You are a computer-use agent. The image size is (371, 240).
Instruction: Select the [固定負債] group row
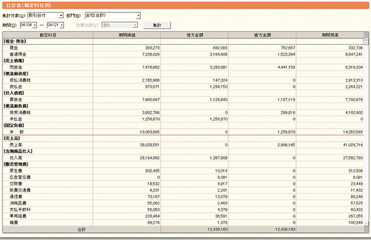click(x=183, y=125)
